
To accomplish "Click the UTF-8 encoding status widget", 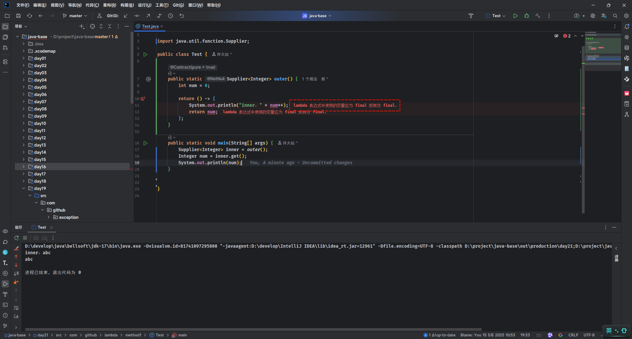I will coord(589,335).
